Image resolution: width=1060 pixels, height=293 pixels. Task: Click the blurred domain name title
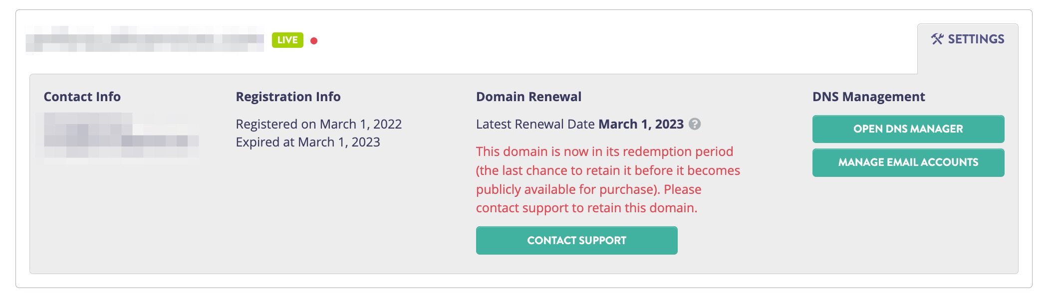145,39
